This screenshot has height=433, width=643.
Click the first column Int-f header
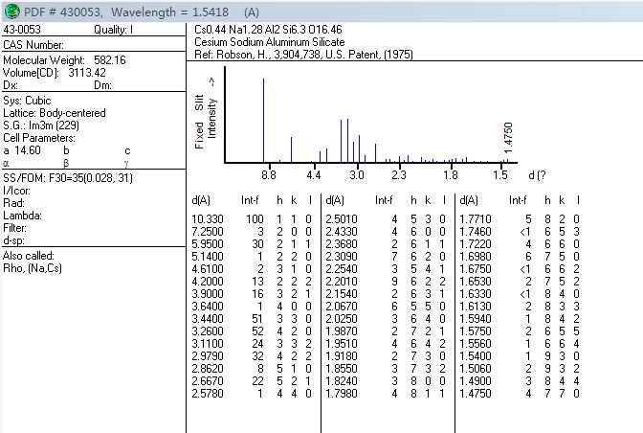point(250,200)
